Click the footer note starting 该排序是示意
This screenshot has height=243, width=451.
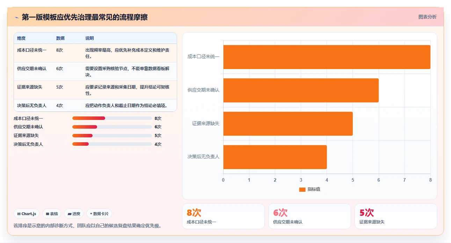87,226
